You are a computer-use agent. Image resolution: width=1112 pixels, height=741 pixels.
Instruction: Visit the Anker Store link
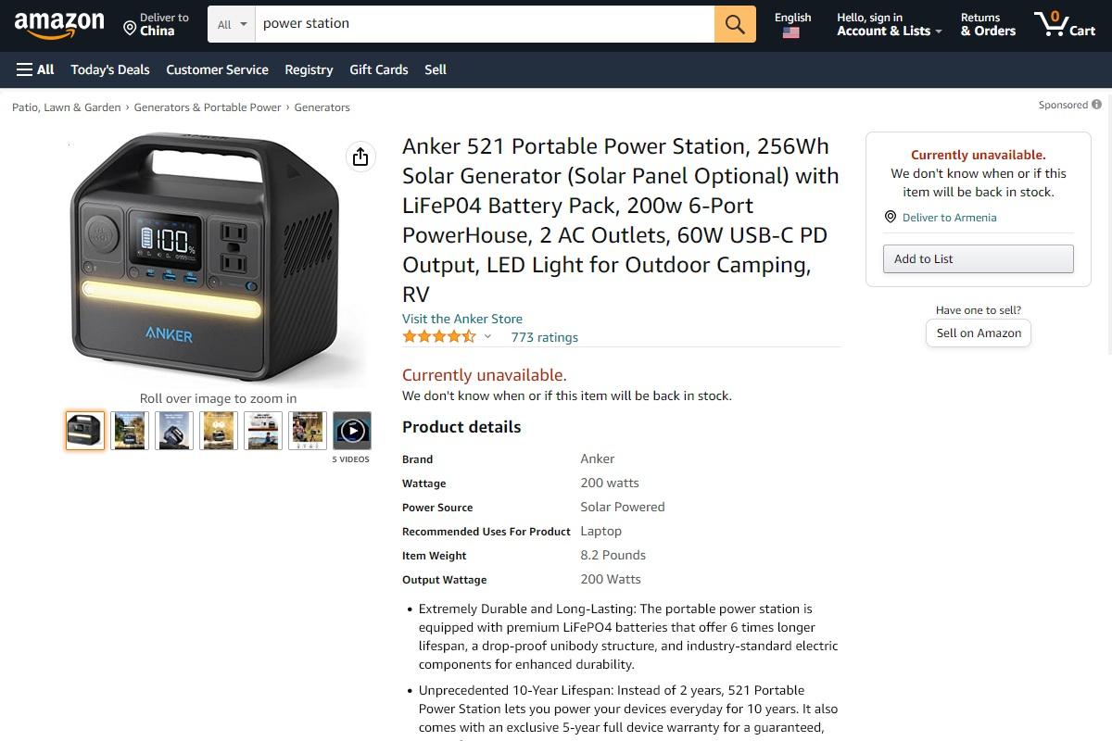462,319
